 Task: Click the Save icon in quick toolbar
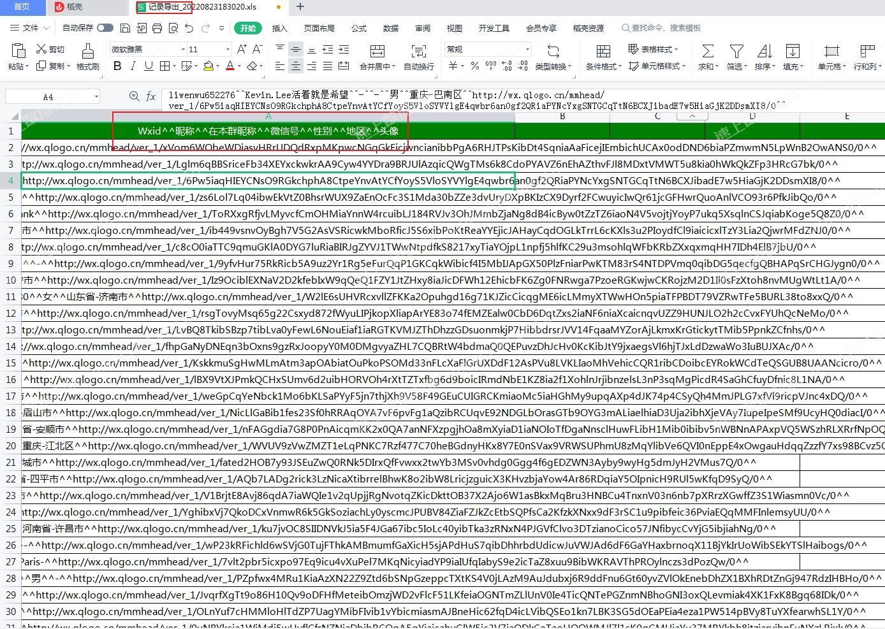point(125,28)
